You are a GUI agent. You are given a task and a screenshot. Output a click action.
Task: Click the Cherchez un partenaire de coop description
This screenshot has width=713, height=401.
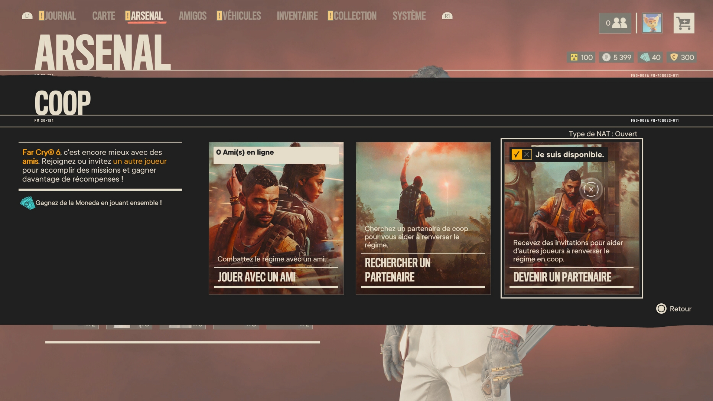tap(416, 237)
